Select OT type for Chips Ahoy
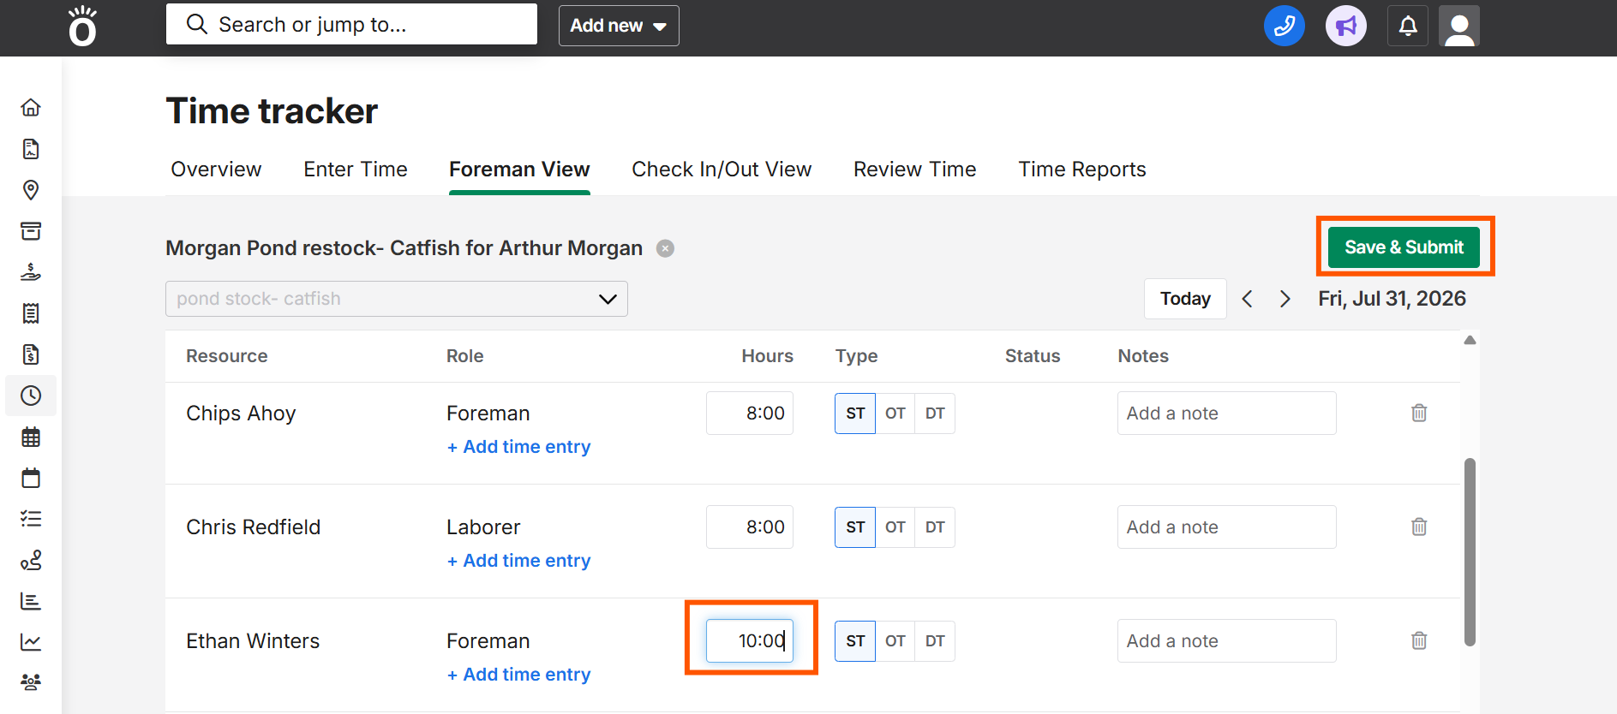The width and height of the screenshot is (1617, 714). [x=895, y=414]
